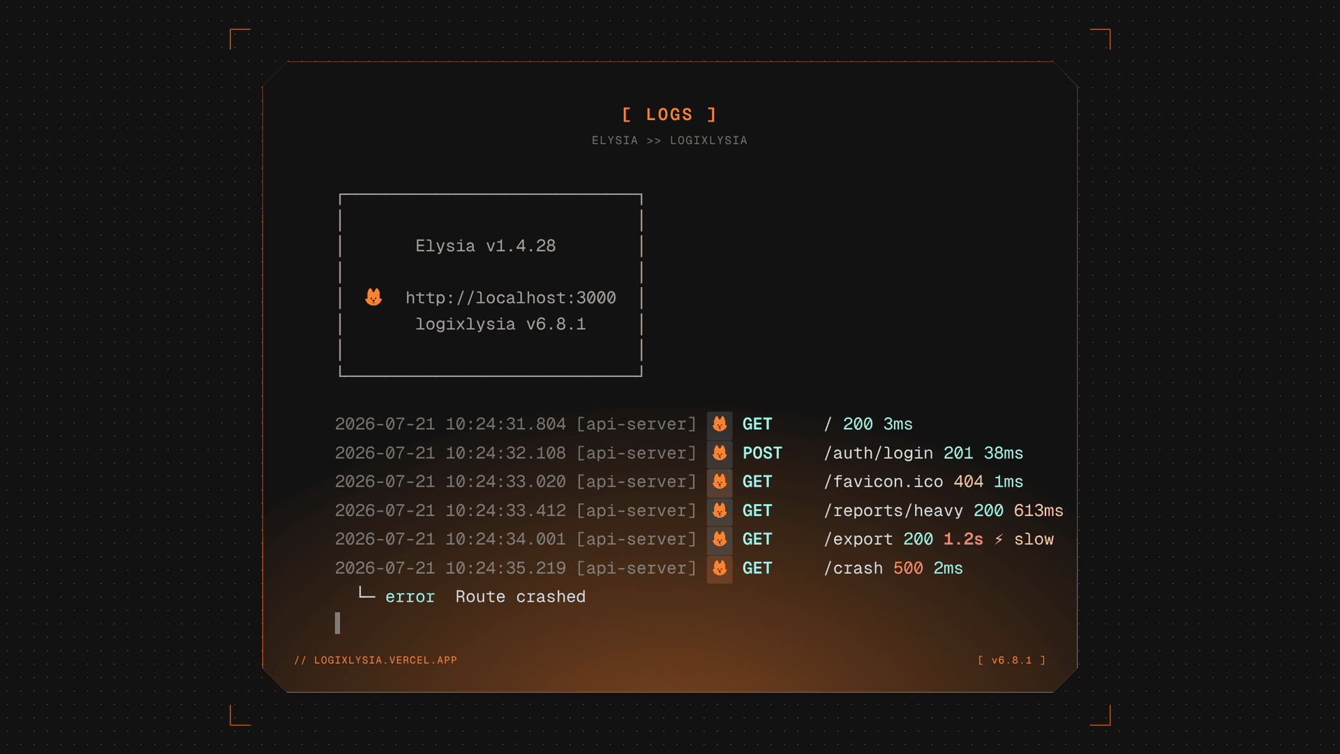Click the fox icon on the /crash row

720,568
